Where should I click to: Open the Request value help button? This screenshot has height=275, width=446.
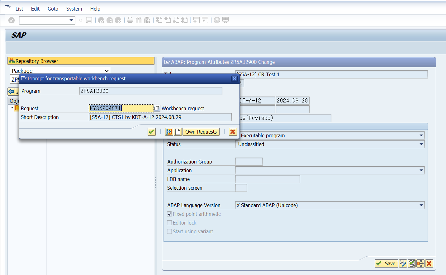[157, 108]
